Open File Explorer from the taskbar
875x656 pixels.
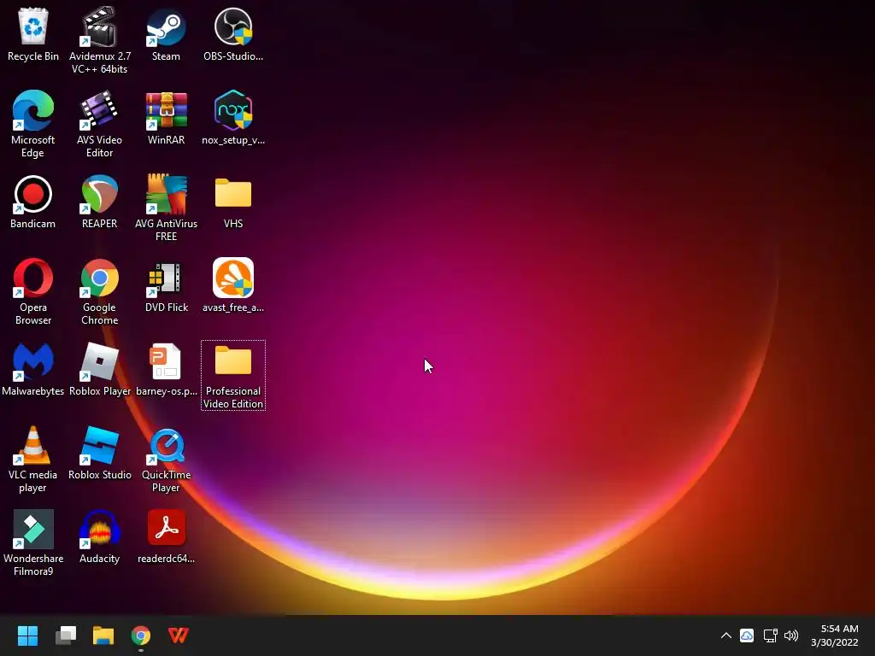(103, 635)
